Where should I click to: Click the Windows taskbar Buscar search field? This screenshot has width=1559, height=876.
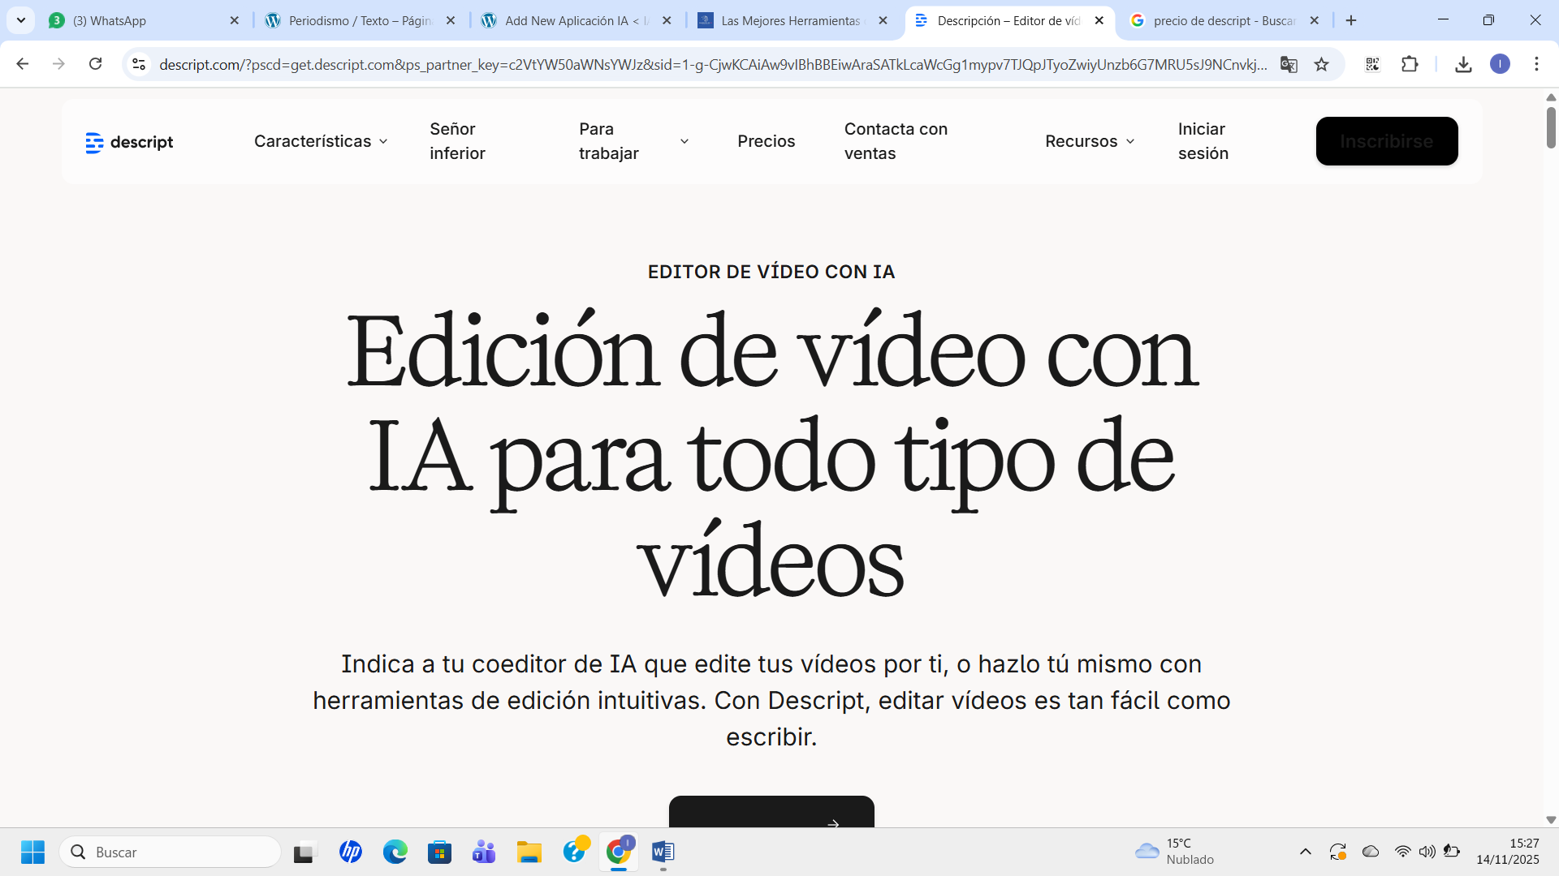click(x=171, y=852)
